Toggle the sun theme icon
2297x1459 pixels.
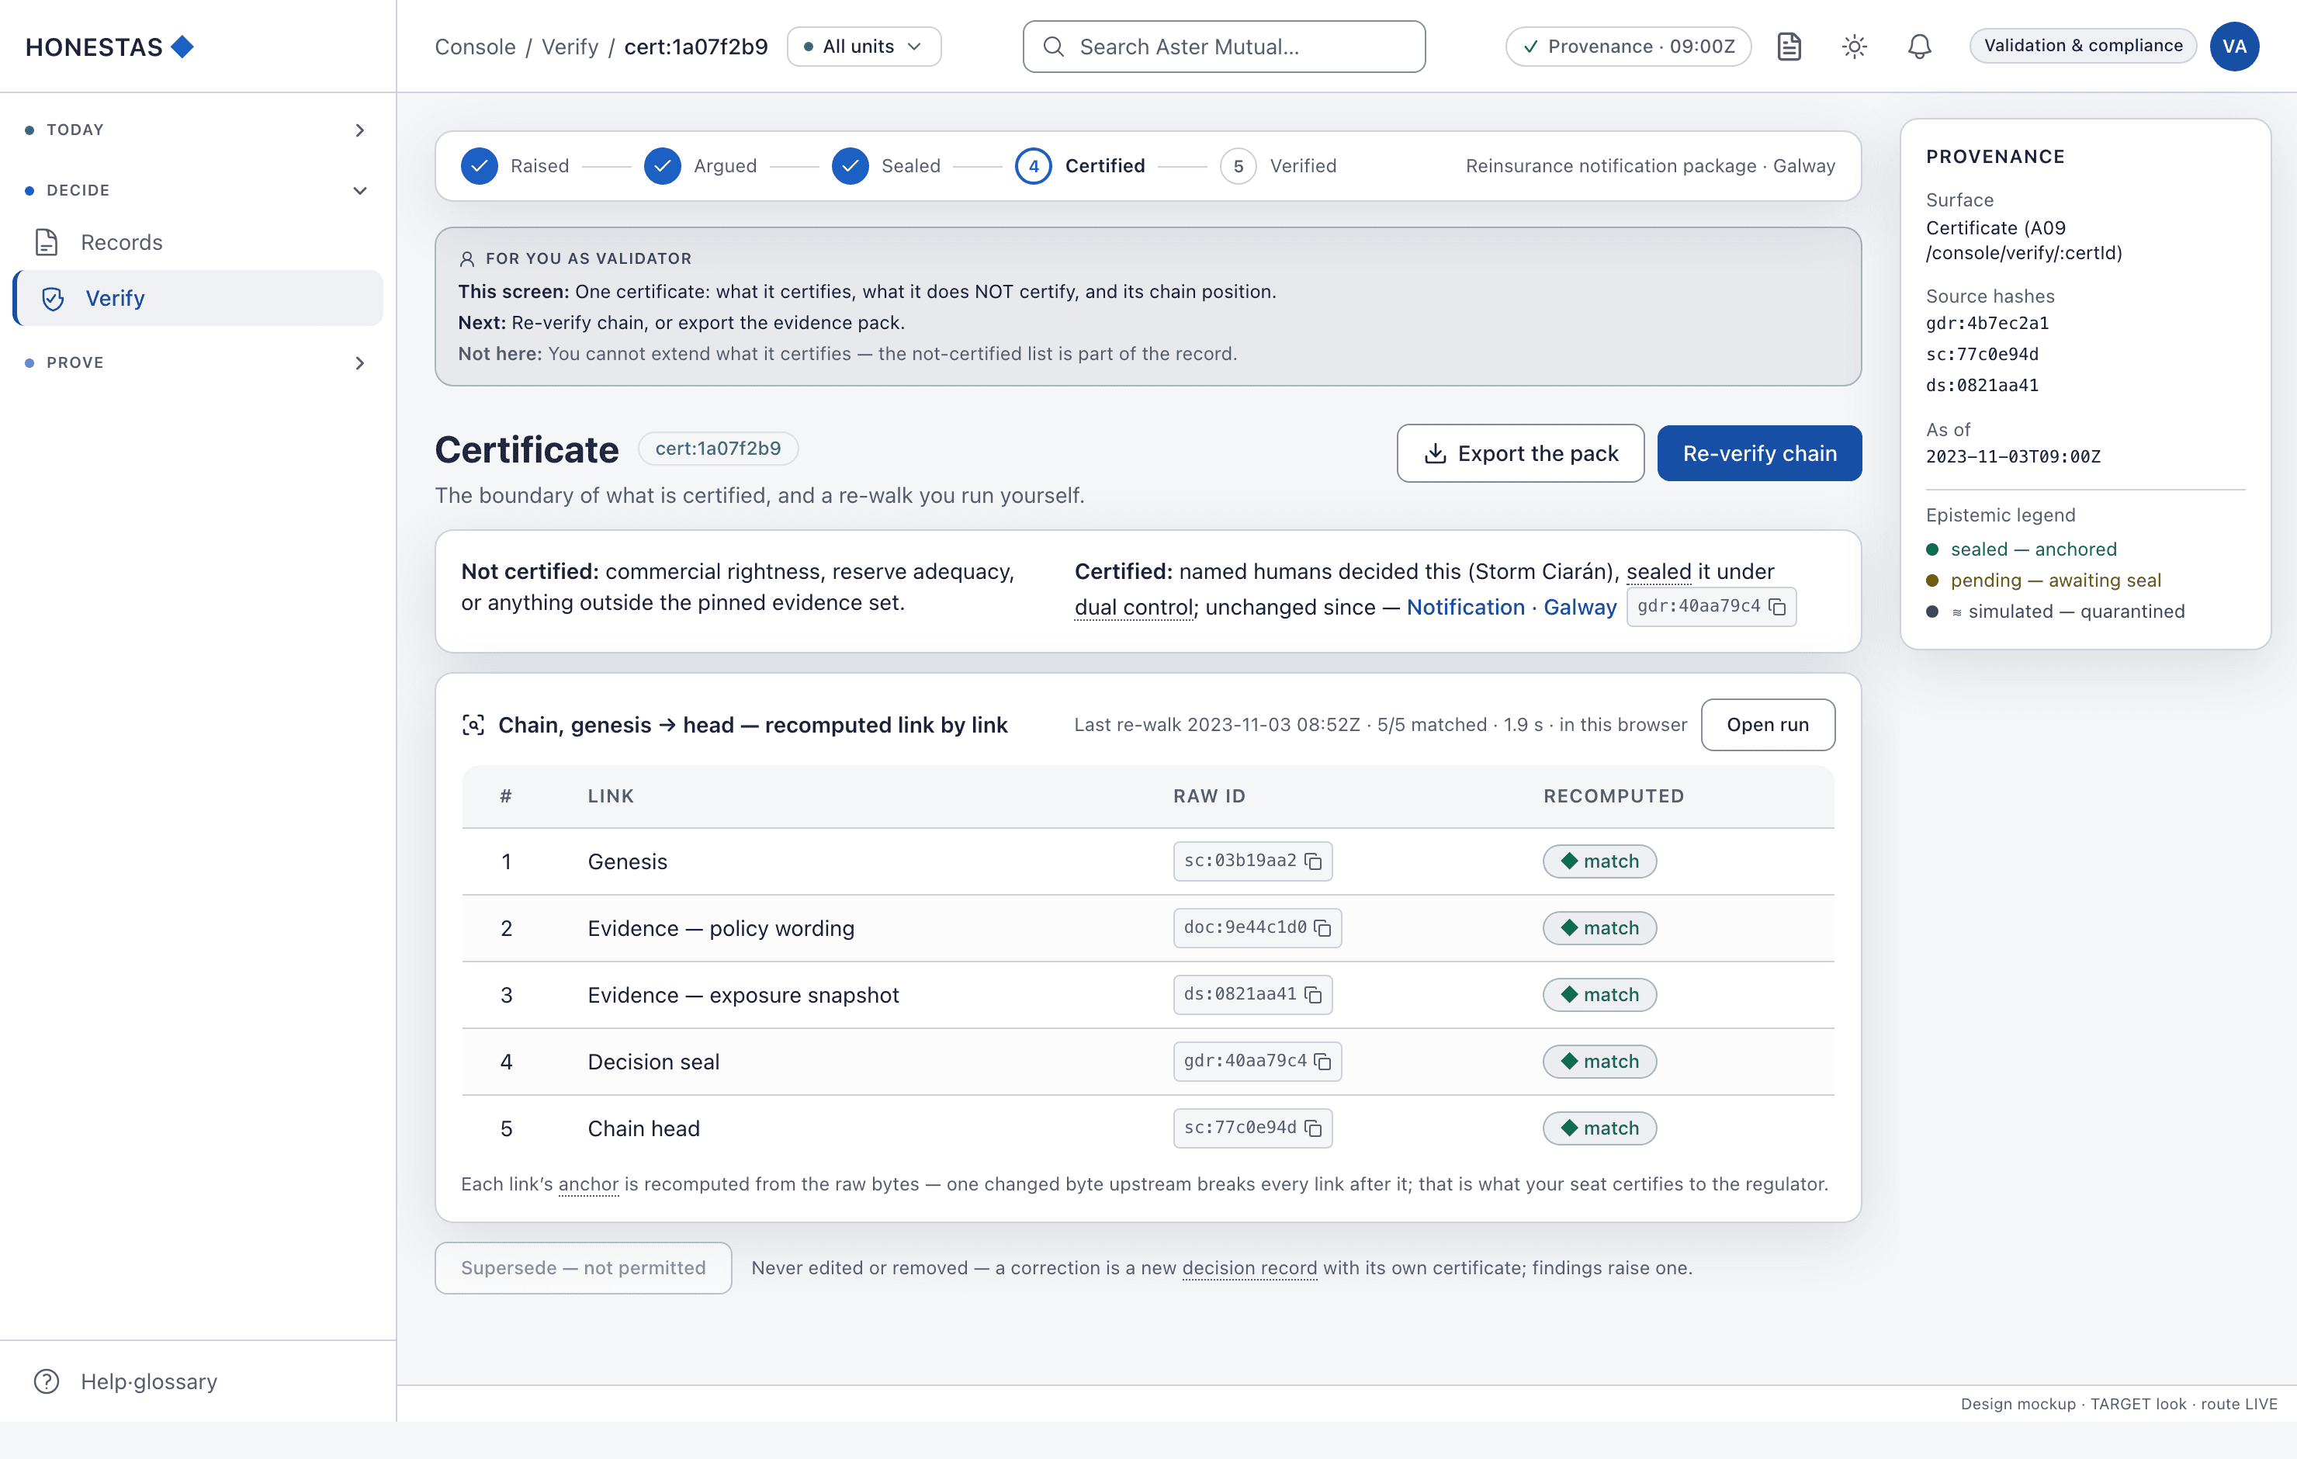coord(1853,46)
